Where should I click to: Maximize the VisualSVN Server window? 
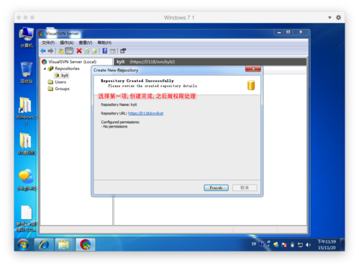pyautogui.click(x=288, y=32)
